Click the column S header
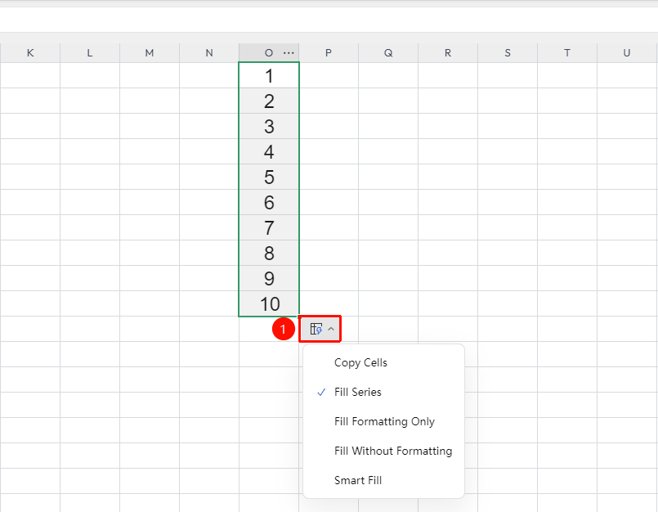Image resolution: width=658 pixels, height=512 pixels. [x=508, y=53]
